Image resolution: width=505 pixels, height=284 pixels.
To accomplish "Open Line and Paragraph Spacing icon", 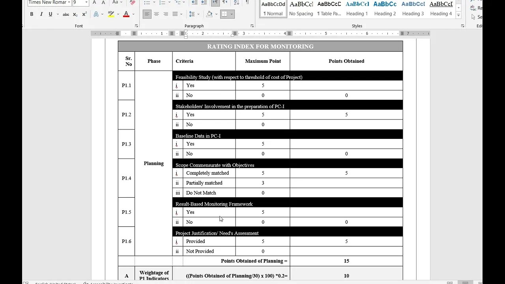I will coord(192,14).
